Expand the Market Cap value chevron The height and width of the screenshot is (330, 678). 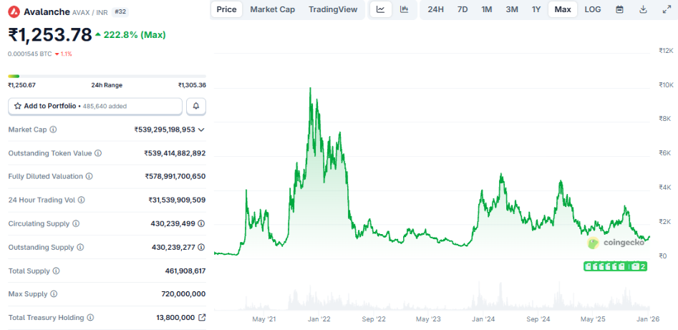[x=201, y=130]
